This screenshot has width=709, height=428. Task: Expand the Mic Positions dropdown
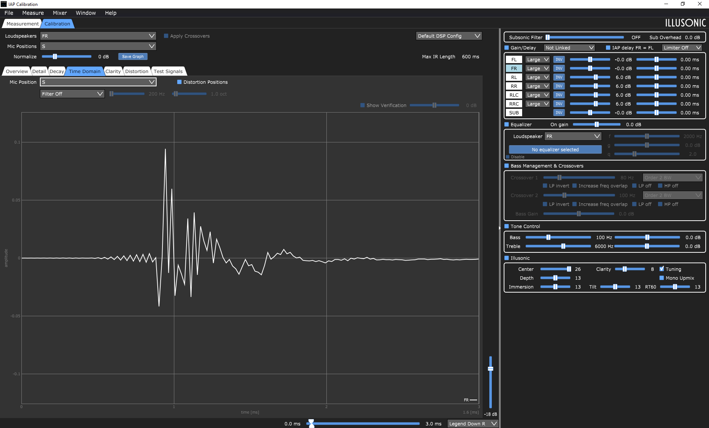tap(98, 46)
